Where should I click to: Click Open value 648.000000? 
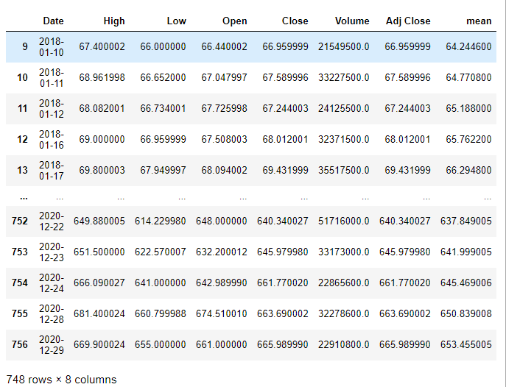[x=222, y=221]
